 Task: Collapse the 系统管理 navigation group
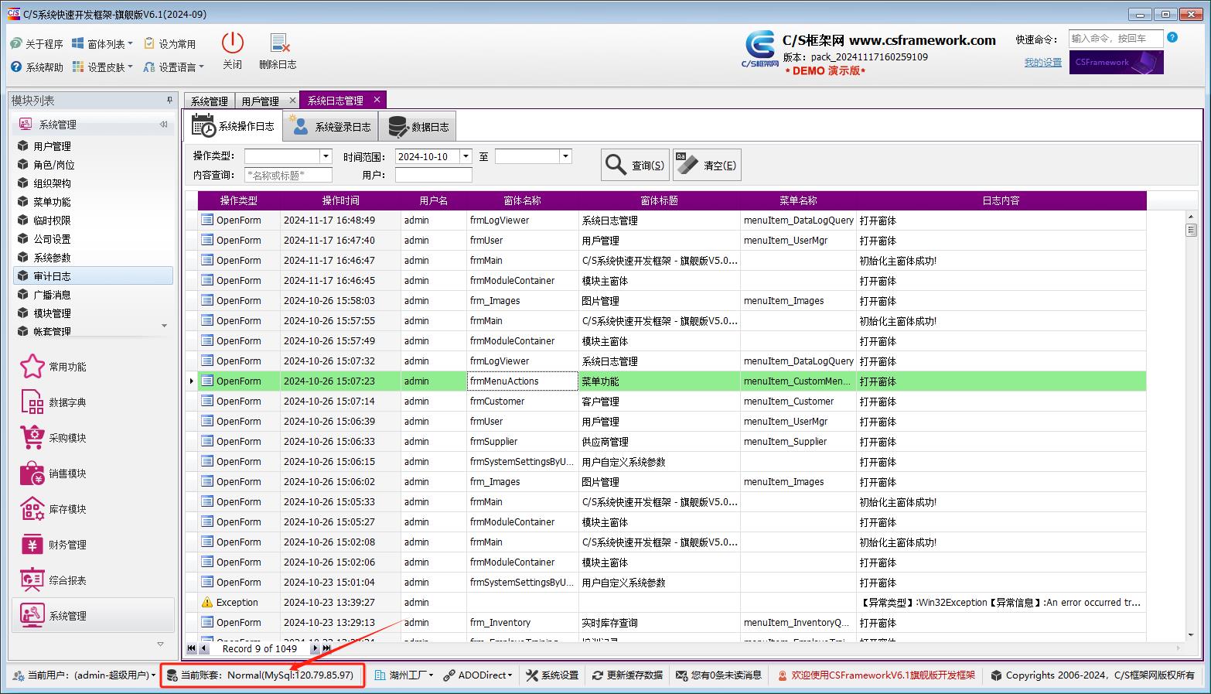[x=163, y=125]
